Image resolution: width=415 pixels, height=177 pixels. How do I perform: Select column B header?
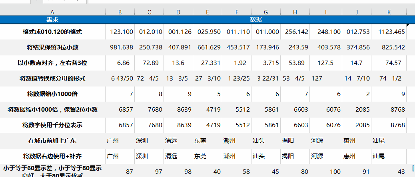(120, 12)
